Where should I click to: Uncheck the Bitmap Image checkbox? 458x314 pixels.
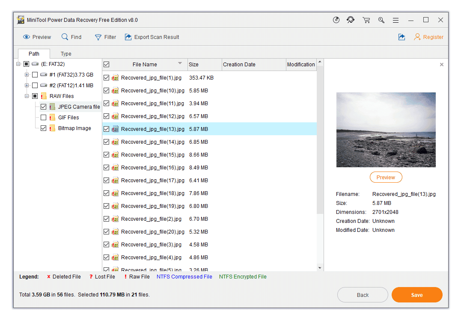click(x=44, y=128)
